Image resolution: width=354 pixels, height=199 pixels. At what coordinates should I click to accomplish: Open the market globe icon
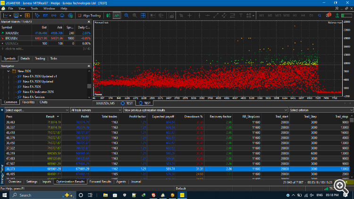[70, 16]
